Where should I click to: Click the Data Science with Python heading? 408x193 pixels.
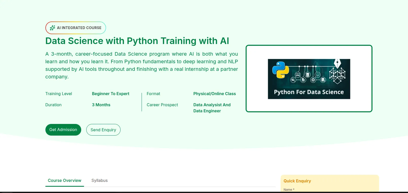coord(137,41)
